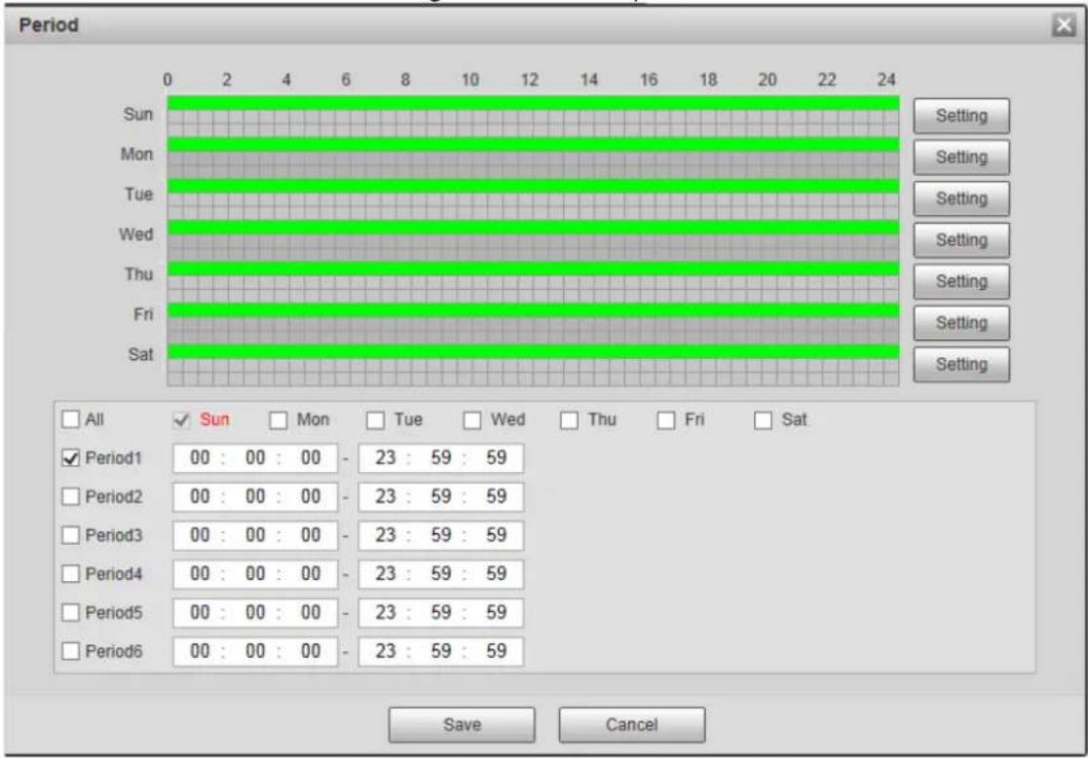Select the Period1 end hour field
This screenshot has width=1088, height=758.
tap(385, 458)
